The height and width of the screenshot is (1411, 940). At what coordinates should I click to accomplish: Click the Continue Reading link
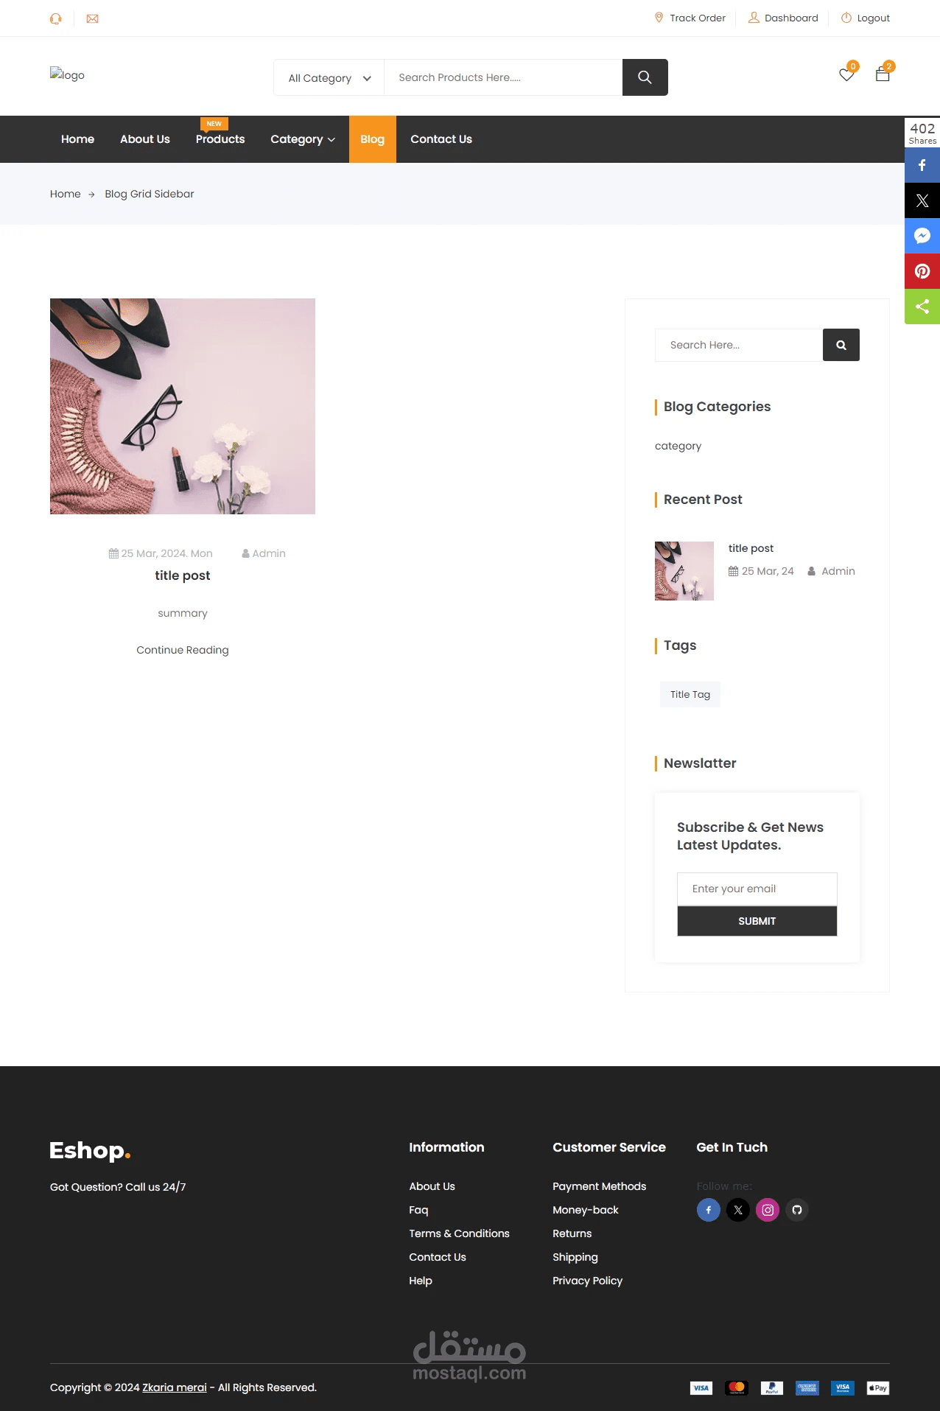[183, 650]
